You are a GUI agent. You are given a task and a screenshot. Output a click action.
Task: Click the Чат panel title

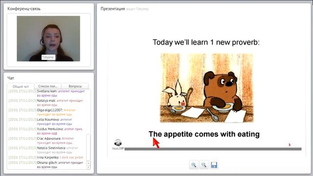click(x=11, y=78)
